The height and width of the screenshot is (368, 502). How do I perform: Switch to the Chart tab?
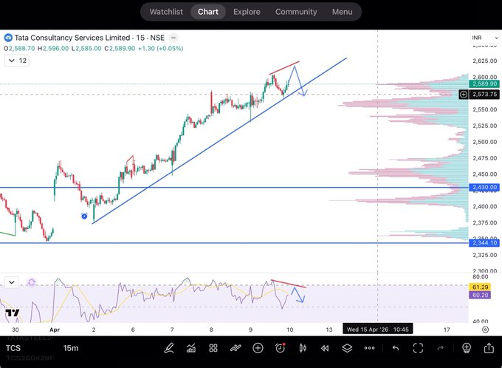(208, 12)
